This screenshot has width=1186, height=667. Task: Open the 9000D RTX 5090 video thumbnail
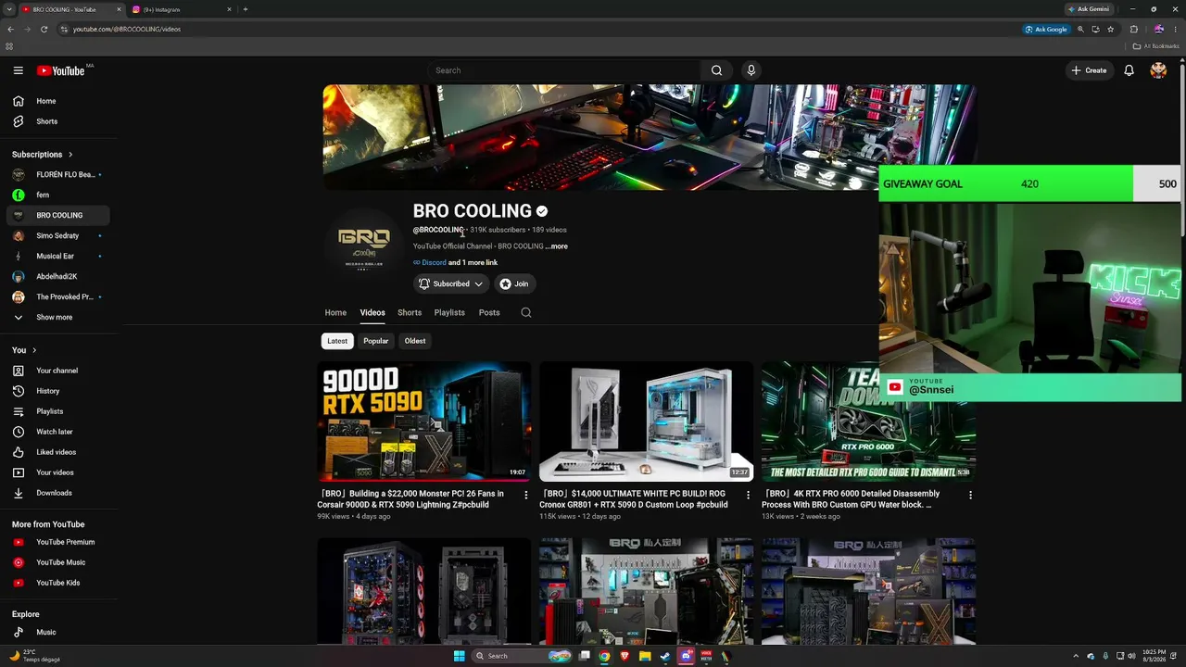coord(424,422)
